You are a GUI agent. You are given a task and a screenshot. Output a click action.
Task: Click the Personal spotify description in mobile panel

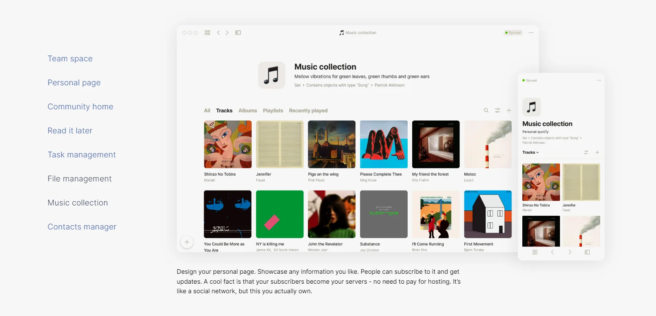(536, 132)
